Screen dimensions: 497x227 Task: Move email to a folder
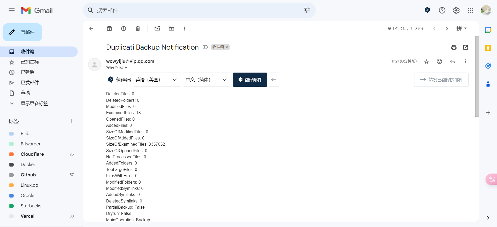coord(171,28)
